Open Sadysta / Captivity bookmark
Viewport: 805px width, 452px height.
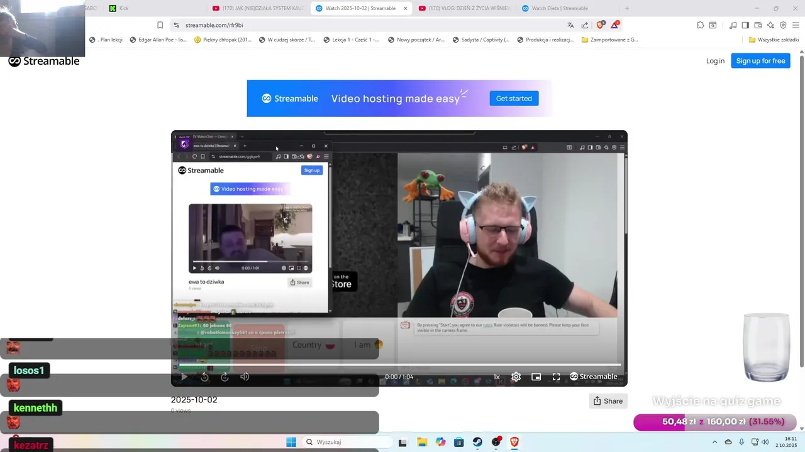click(x=481, y=40)
